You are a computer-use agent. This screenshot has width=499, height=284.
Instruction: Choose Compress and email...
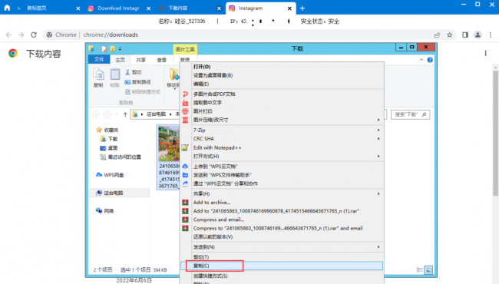(x=282, y=220)
